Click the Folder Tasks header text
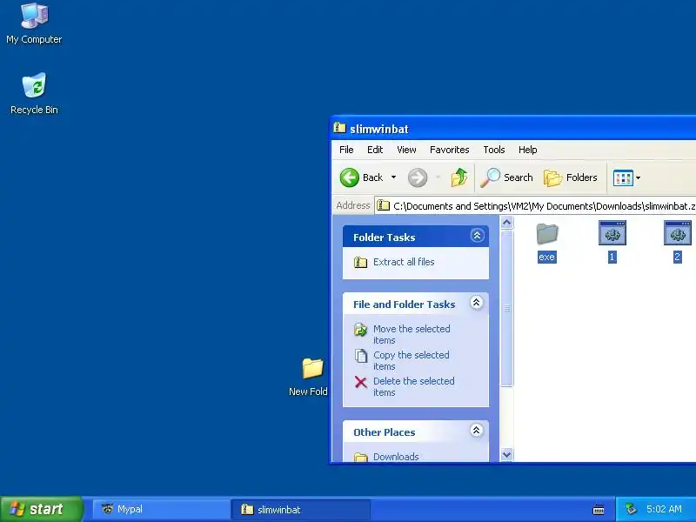 point(384,238)
